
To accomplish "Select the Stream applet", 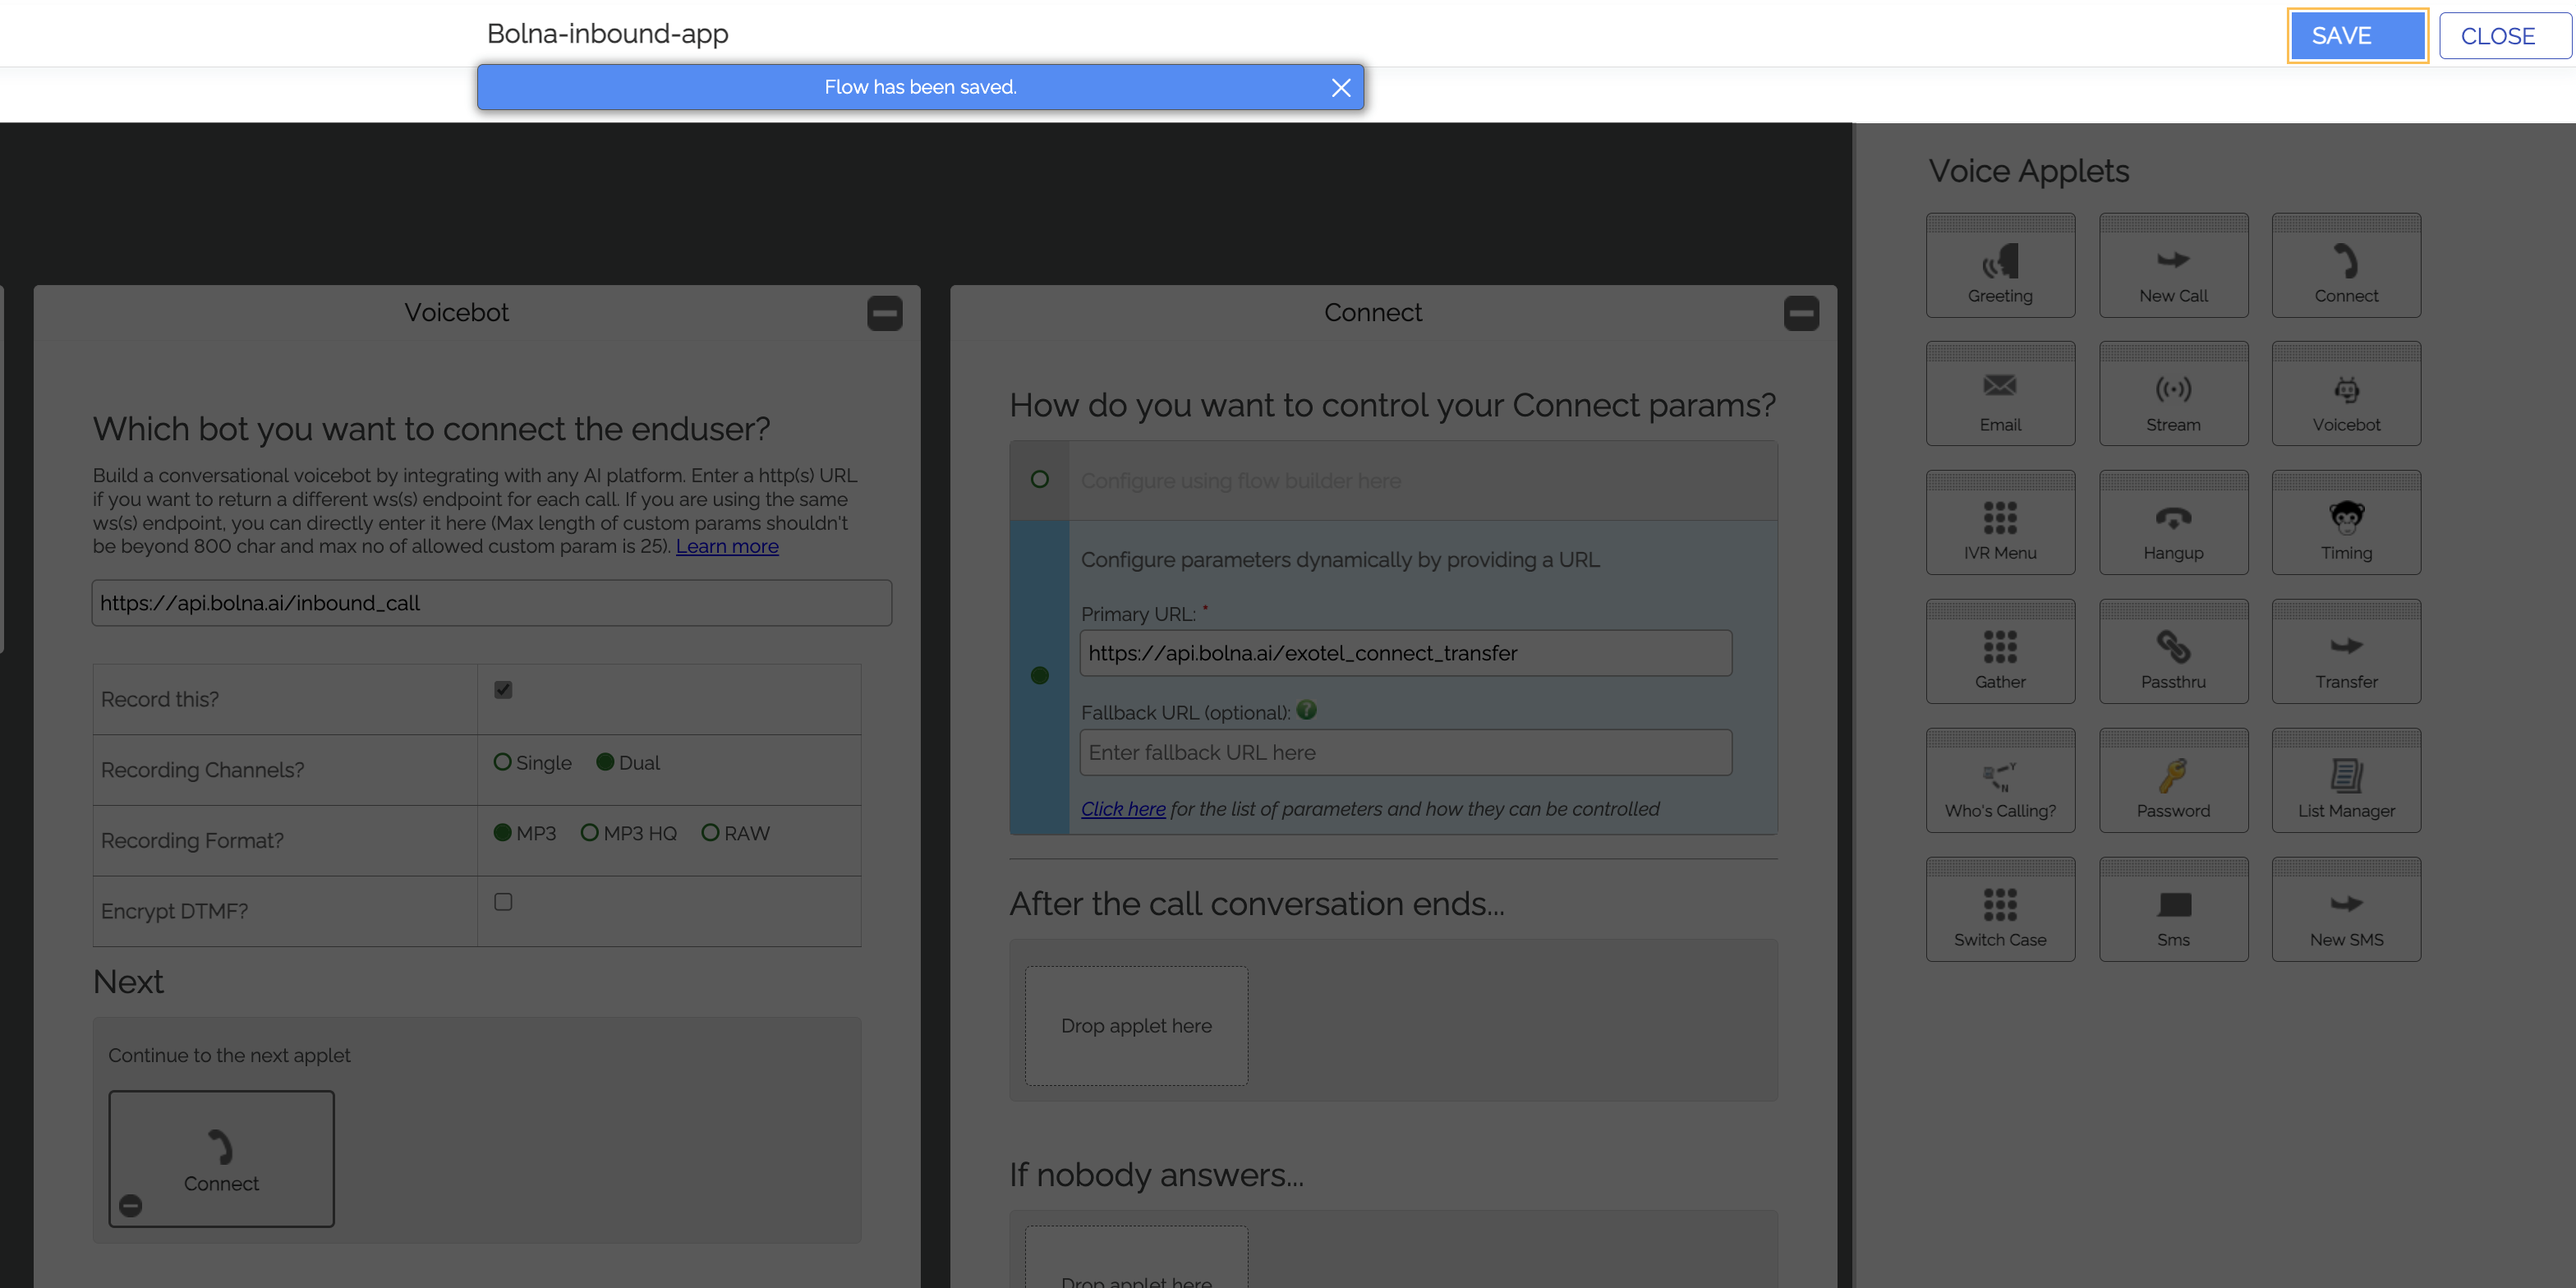I will (x=2173, y=393).
